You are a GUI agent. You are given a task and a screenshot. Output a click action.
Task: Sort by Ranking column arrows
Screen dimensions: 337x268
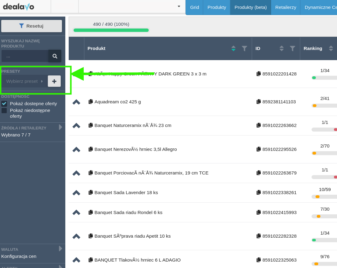(331, 48)
